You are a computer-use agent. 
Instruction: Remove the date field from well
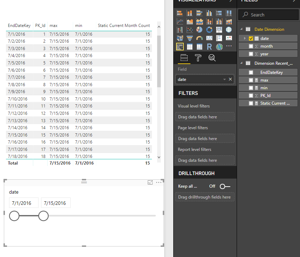coord(230,79)
